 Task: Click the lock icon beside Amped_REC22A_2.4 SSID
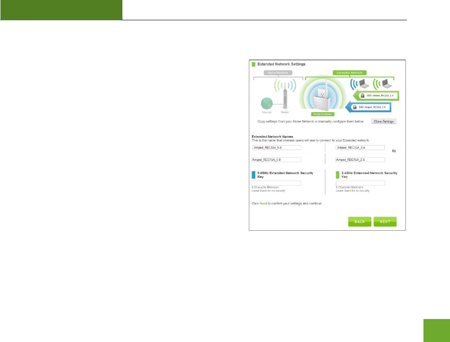click(362, 96)
